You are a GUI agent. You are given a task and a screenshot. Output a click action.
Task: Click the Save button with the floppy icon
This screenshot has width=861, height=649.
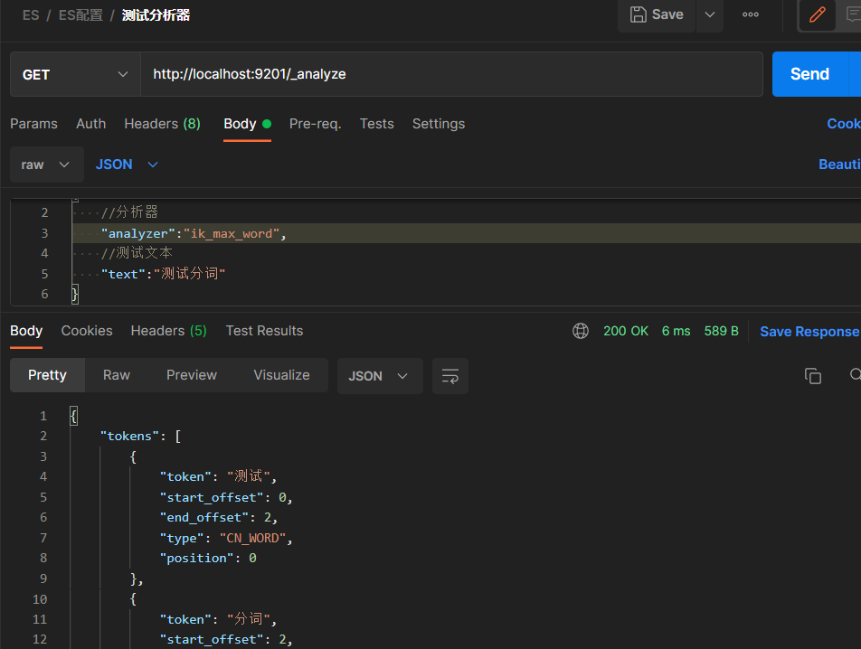tap(657, 14)
